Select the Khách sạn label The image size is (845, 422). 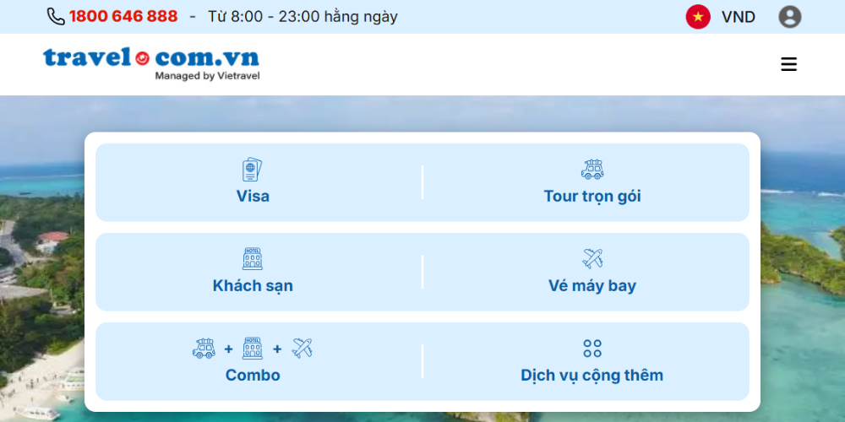point(253,286)
